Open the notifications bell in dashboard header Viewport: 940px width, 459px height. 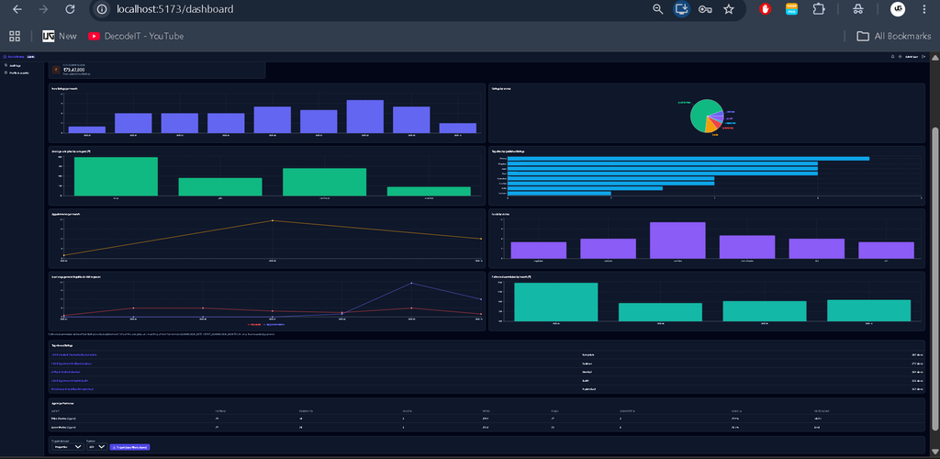892,57
